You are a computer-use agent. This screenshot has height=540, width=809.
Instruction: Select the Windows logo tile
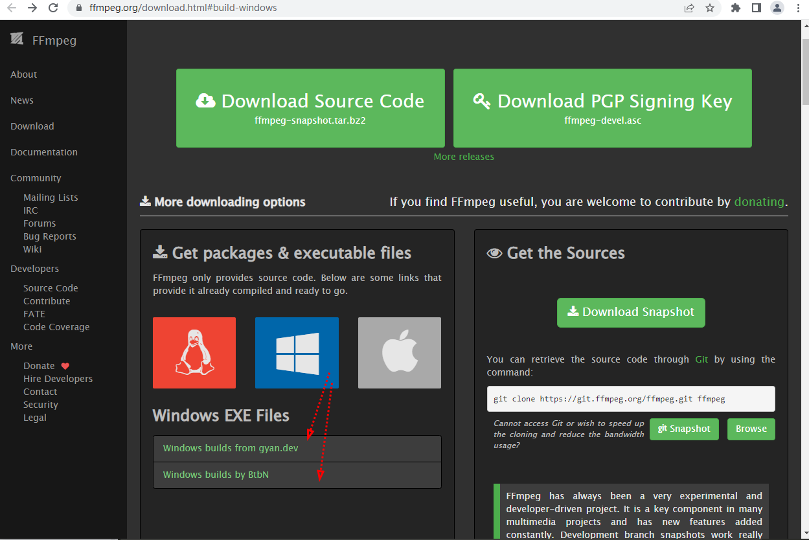click(x=297, y=353)
